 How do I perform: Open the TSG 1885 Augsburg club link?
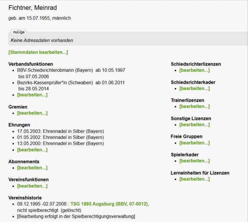click(109, 204)
